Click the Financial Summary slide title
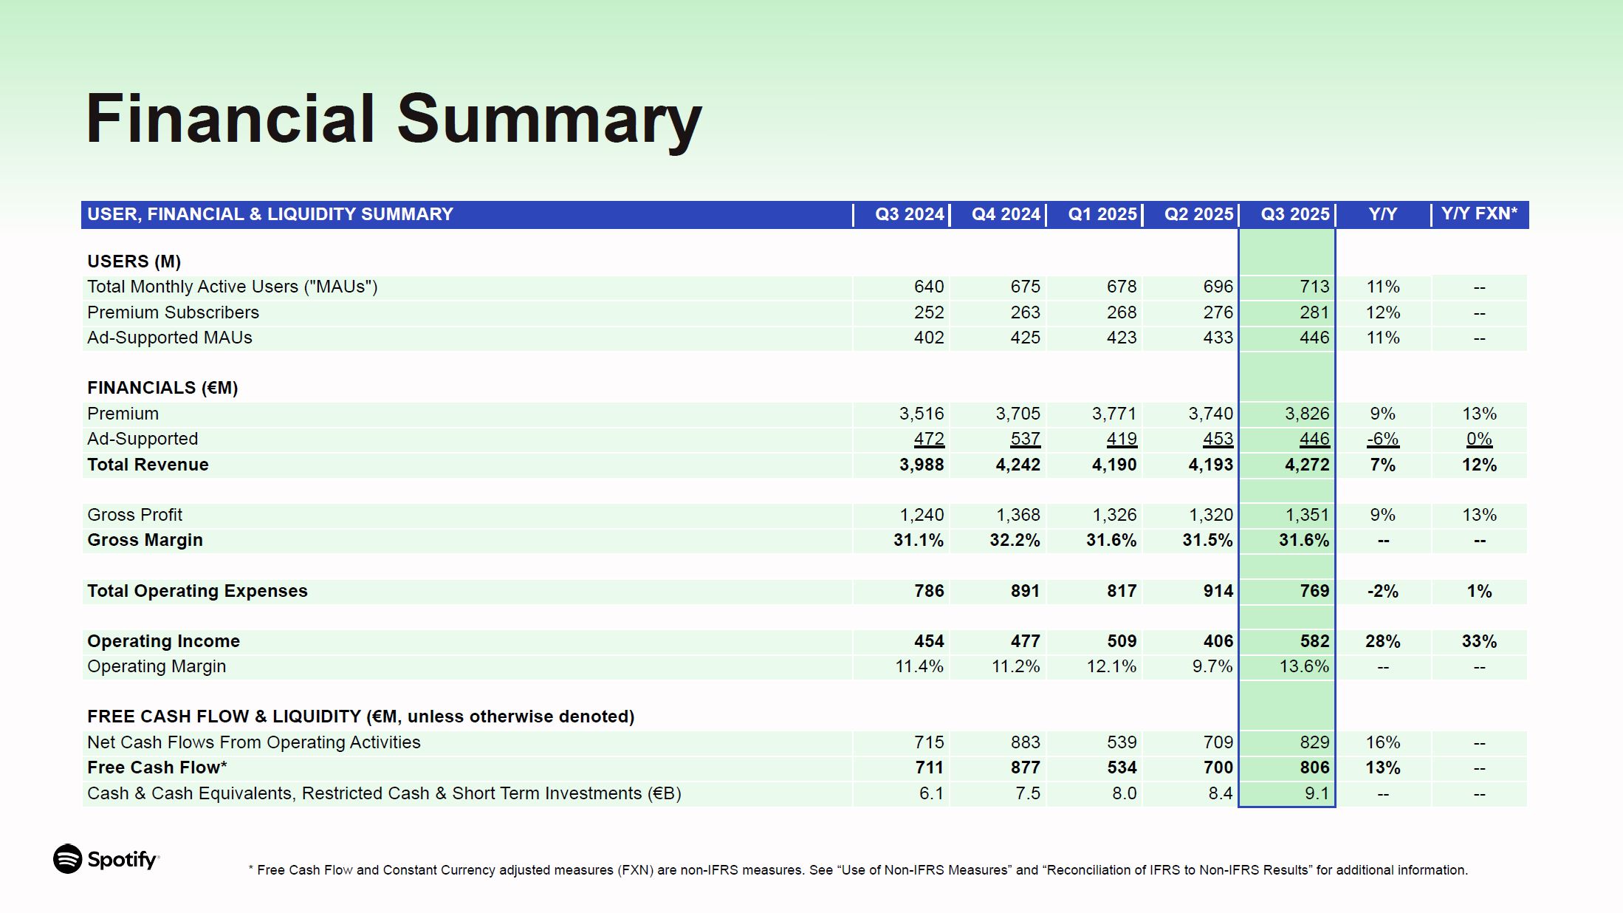 tap(394, 119)
